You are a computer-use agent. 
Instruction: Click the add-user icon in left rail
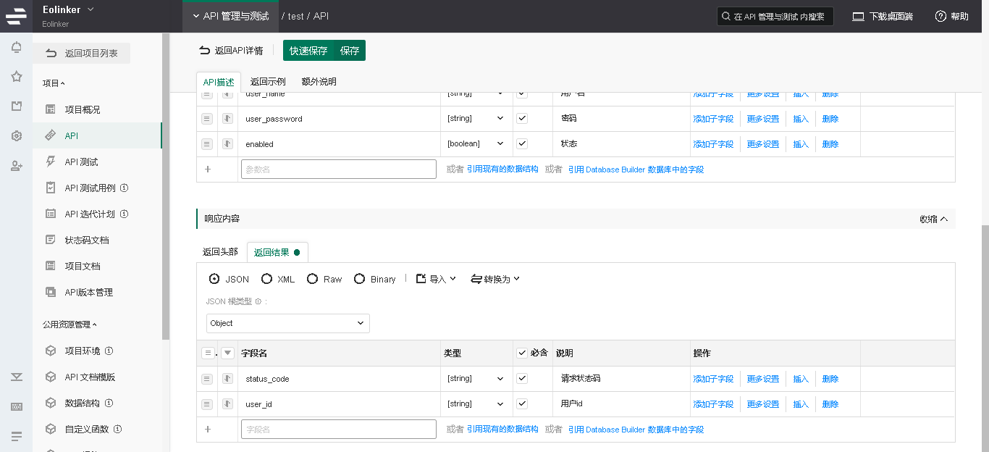[x=16, y=166]
